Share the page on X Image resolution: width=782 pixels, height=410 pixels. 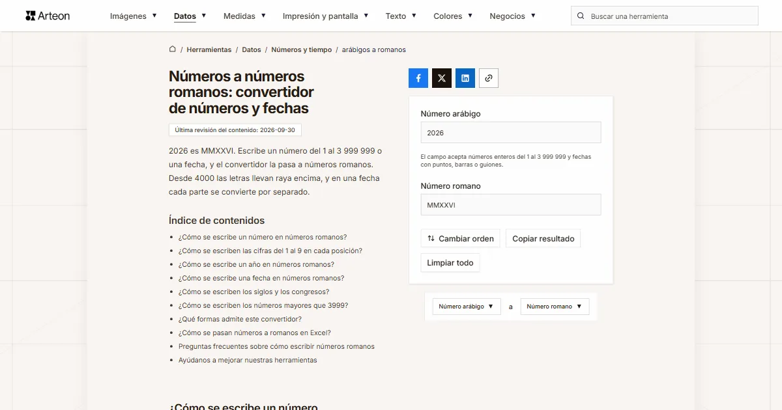click(442, 78)
